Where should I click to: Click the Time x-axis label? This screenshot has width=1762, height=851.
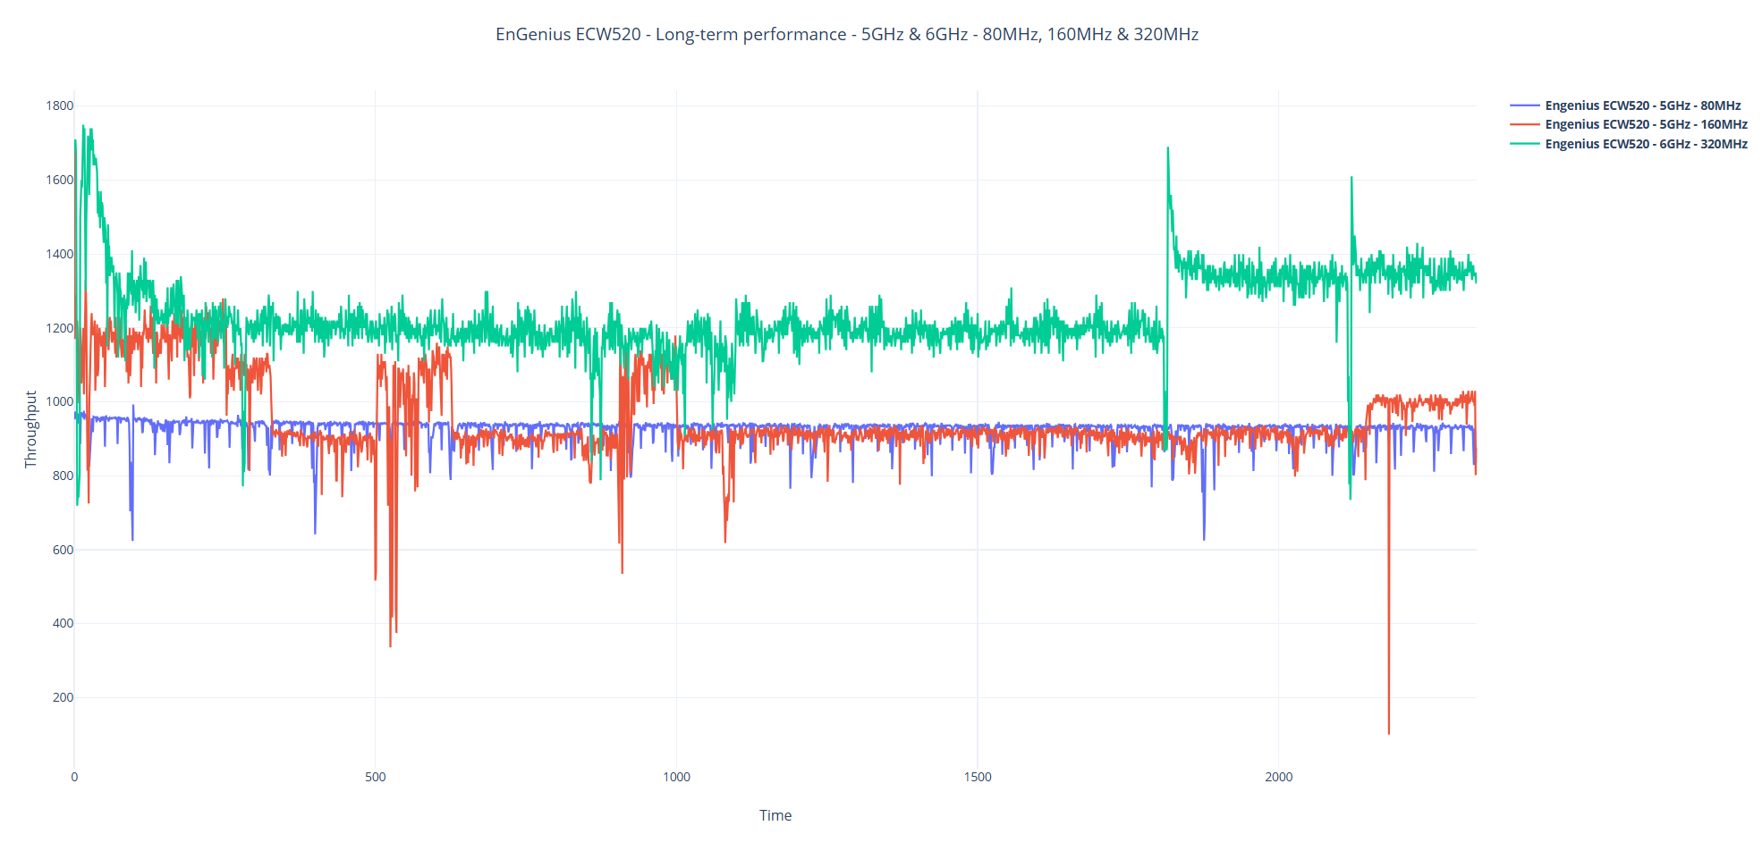pos(775,815)
